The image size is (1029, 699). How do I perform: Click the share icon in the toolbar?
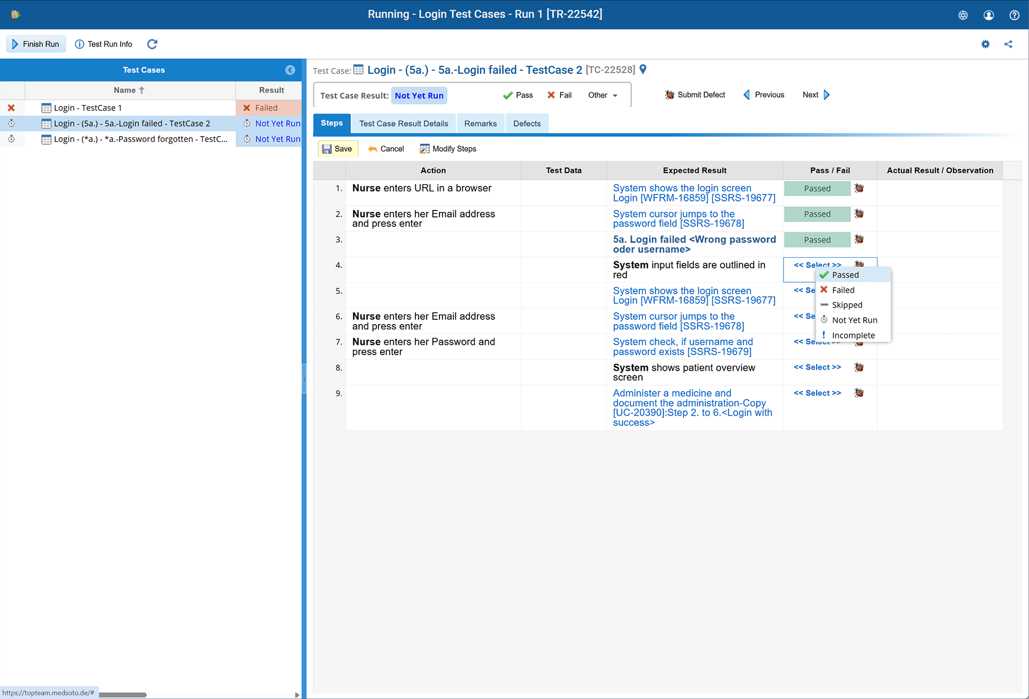point(1008,44)
